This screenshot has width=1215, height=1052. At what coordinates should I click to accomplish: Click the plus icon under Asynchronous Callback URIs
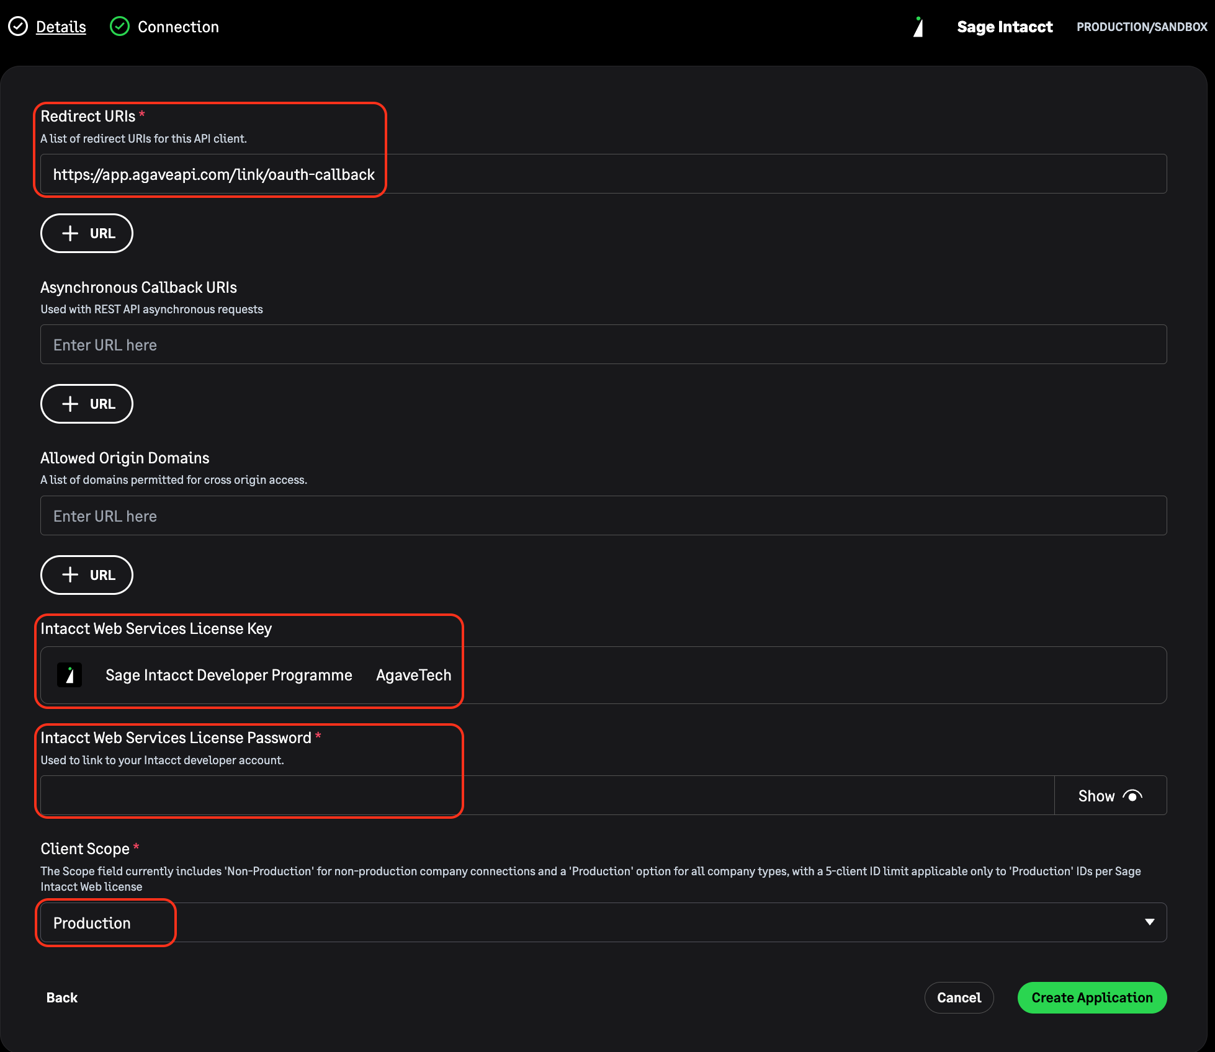tap(70, 404)
